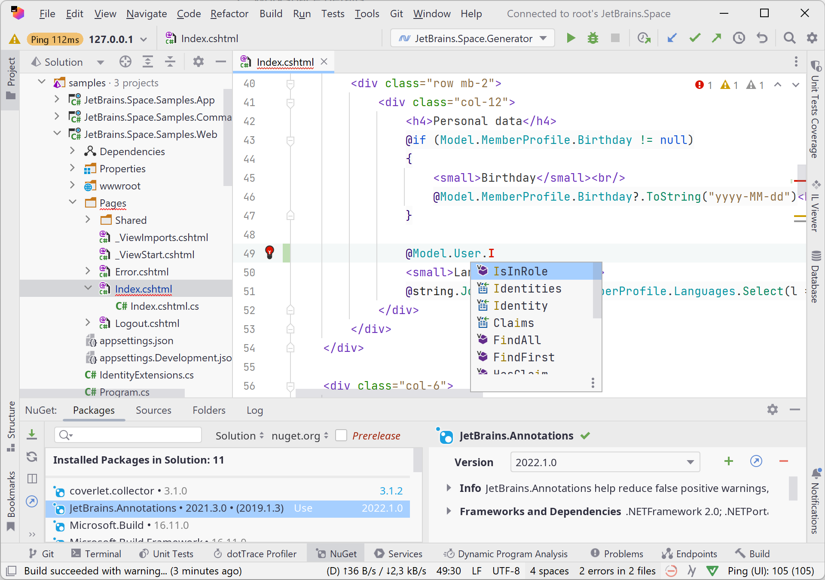Open editor tab options three-dot menu
Viewport: 825px width, 580px height.
coord(796,62)
